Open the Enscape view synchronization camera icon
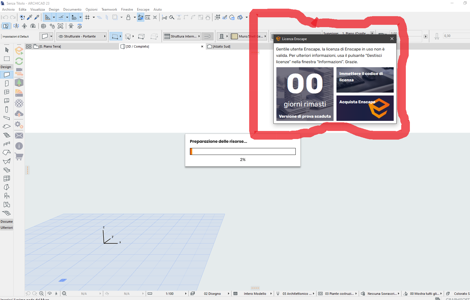 coord(19,72)
